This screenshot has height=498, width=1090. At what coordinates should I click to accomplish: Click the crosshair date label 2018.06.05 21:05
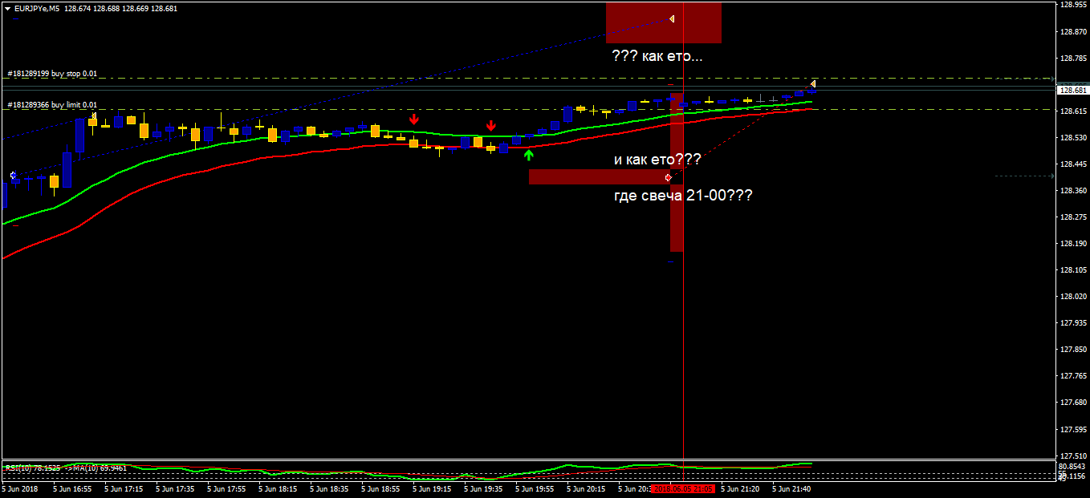click(x=682, y=488)
